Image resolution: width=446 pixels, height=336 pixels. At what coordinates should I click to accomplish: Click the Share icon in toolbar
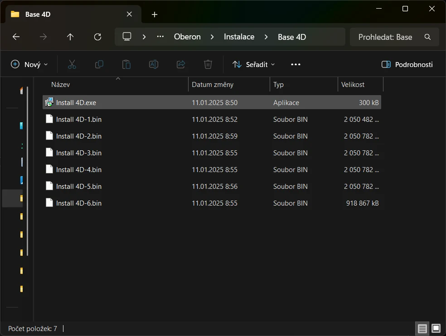181,64
